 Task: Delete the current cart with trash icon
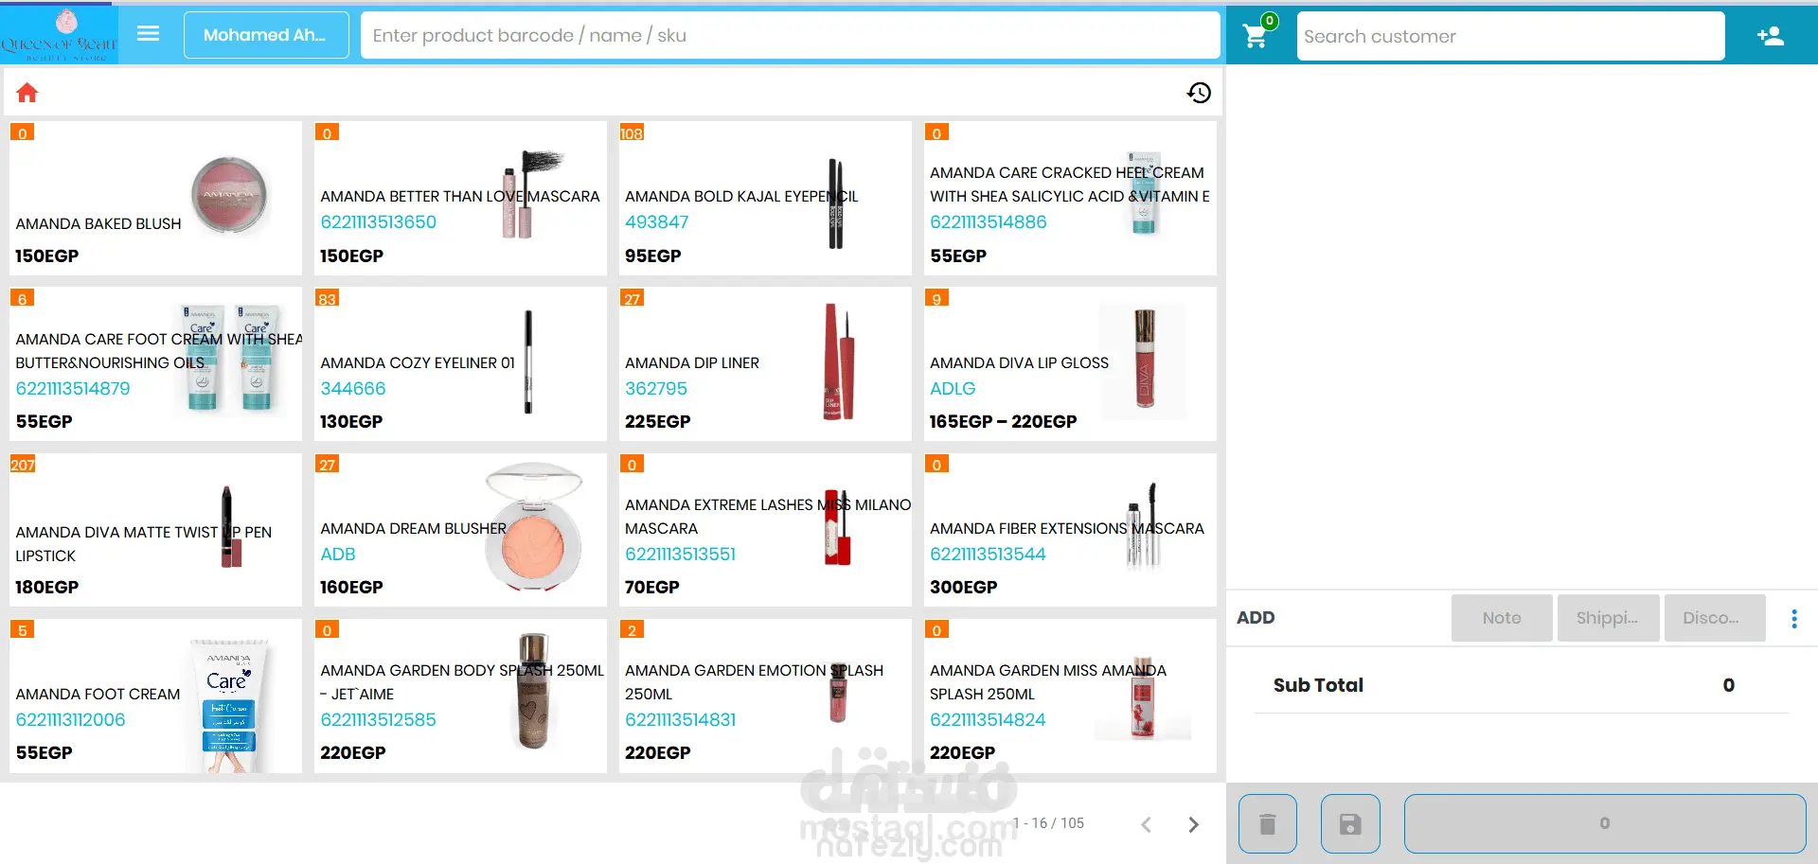(1268, 823)
